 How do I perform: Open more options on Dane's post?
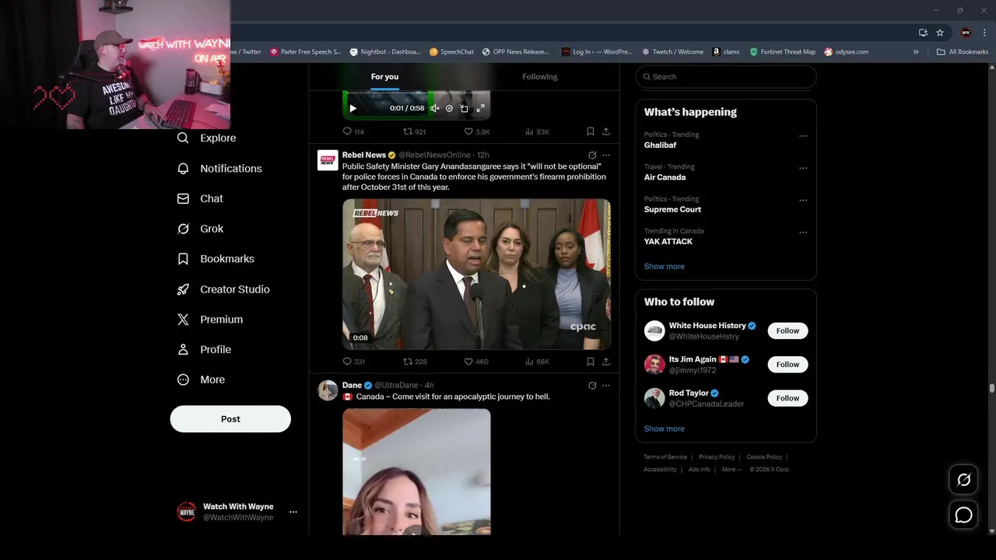pyautogui.click(x=606, y=385)
